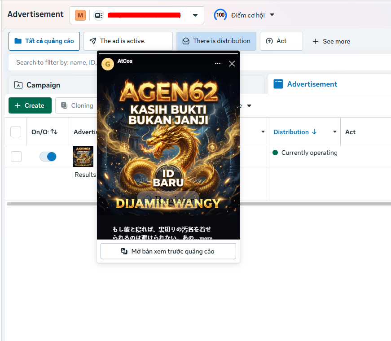The width and height of the screenshot is (391, 341).
Task: Click the paper plane icon
Action: pyautogui.click(x=93, y=41)
